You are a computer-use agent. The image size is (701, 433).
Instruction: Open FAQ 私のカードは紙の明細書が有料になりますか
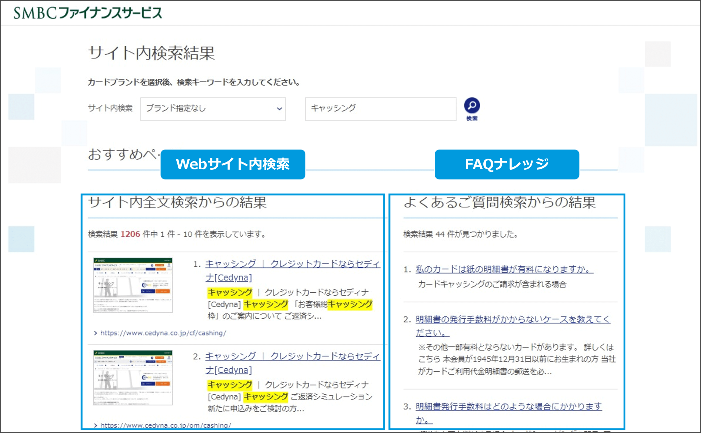point(505,269)
